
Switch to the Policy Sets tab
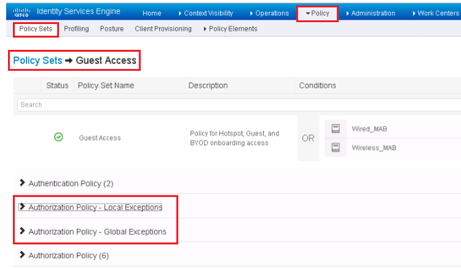coord(36,29)
